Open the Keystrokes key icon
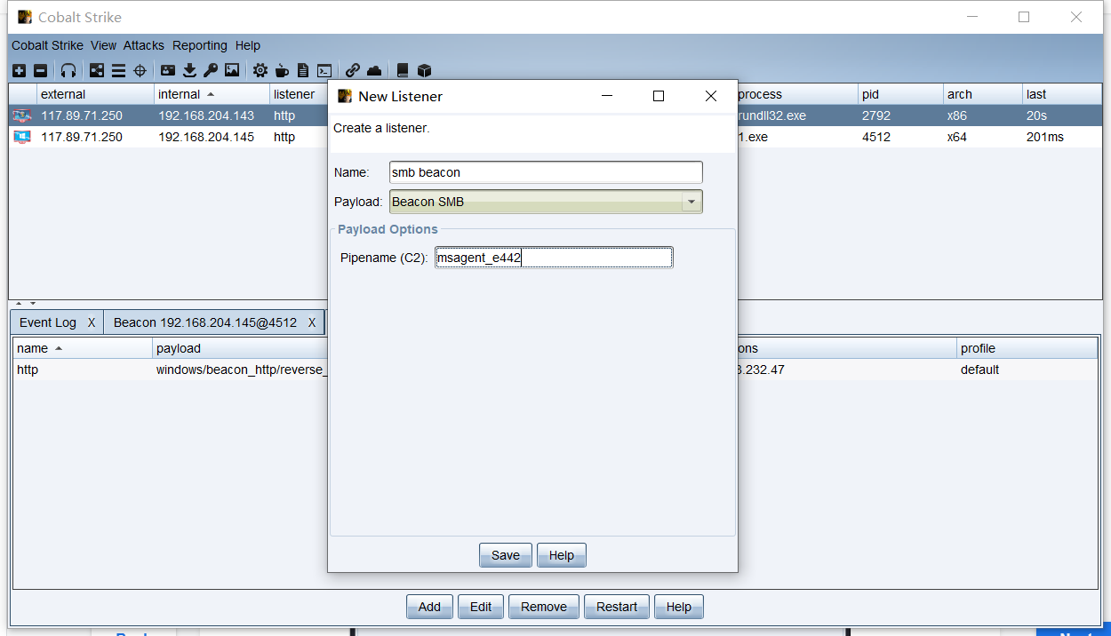The height and width of the screenshot is (636, 1111). tap(211, 70)
